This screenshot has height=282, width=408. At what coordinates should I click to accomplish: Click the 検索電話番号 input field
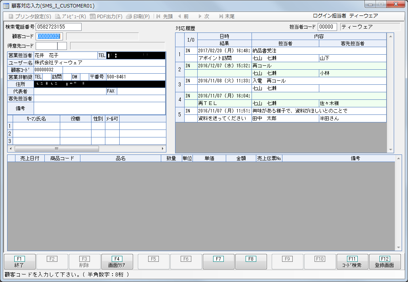(58, 27)
